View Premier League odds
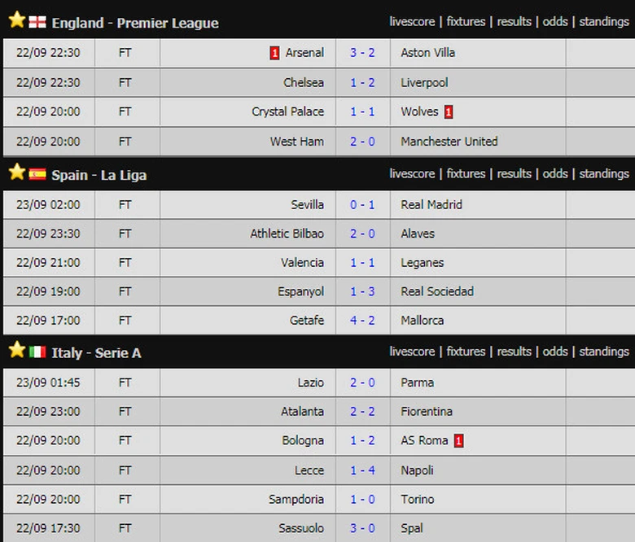 pos(555,22)
